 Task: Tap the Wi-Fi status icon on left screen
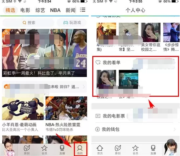coord(20,1)
